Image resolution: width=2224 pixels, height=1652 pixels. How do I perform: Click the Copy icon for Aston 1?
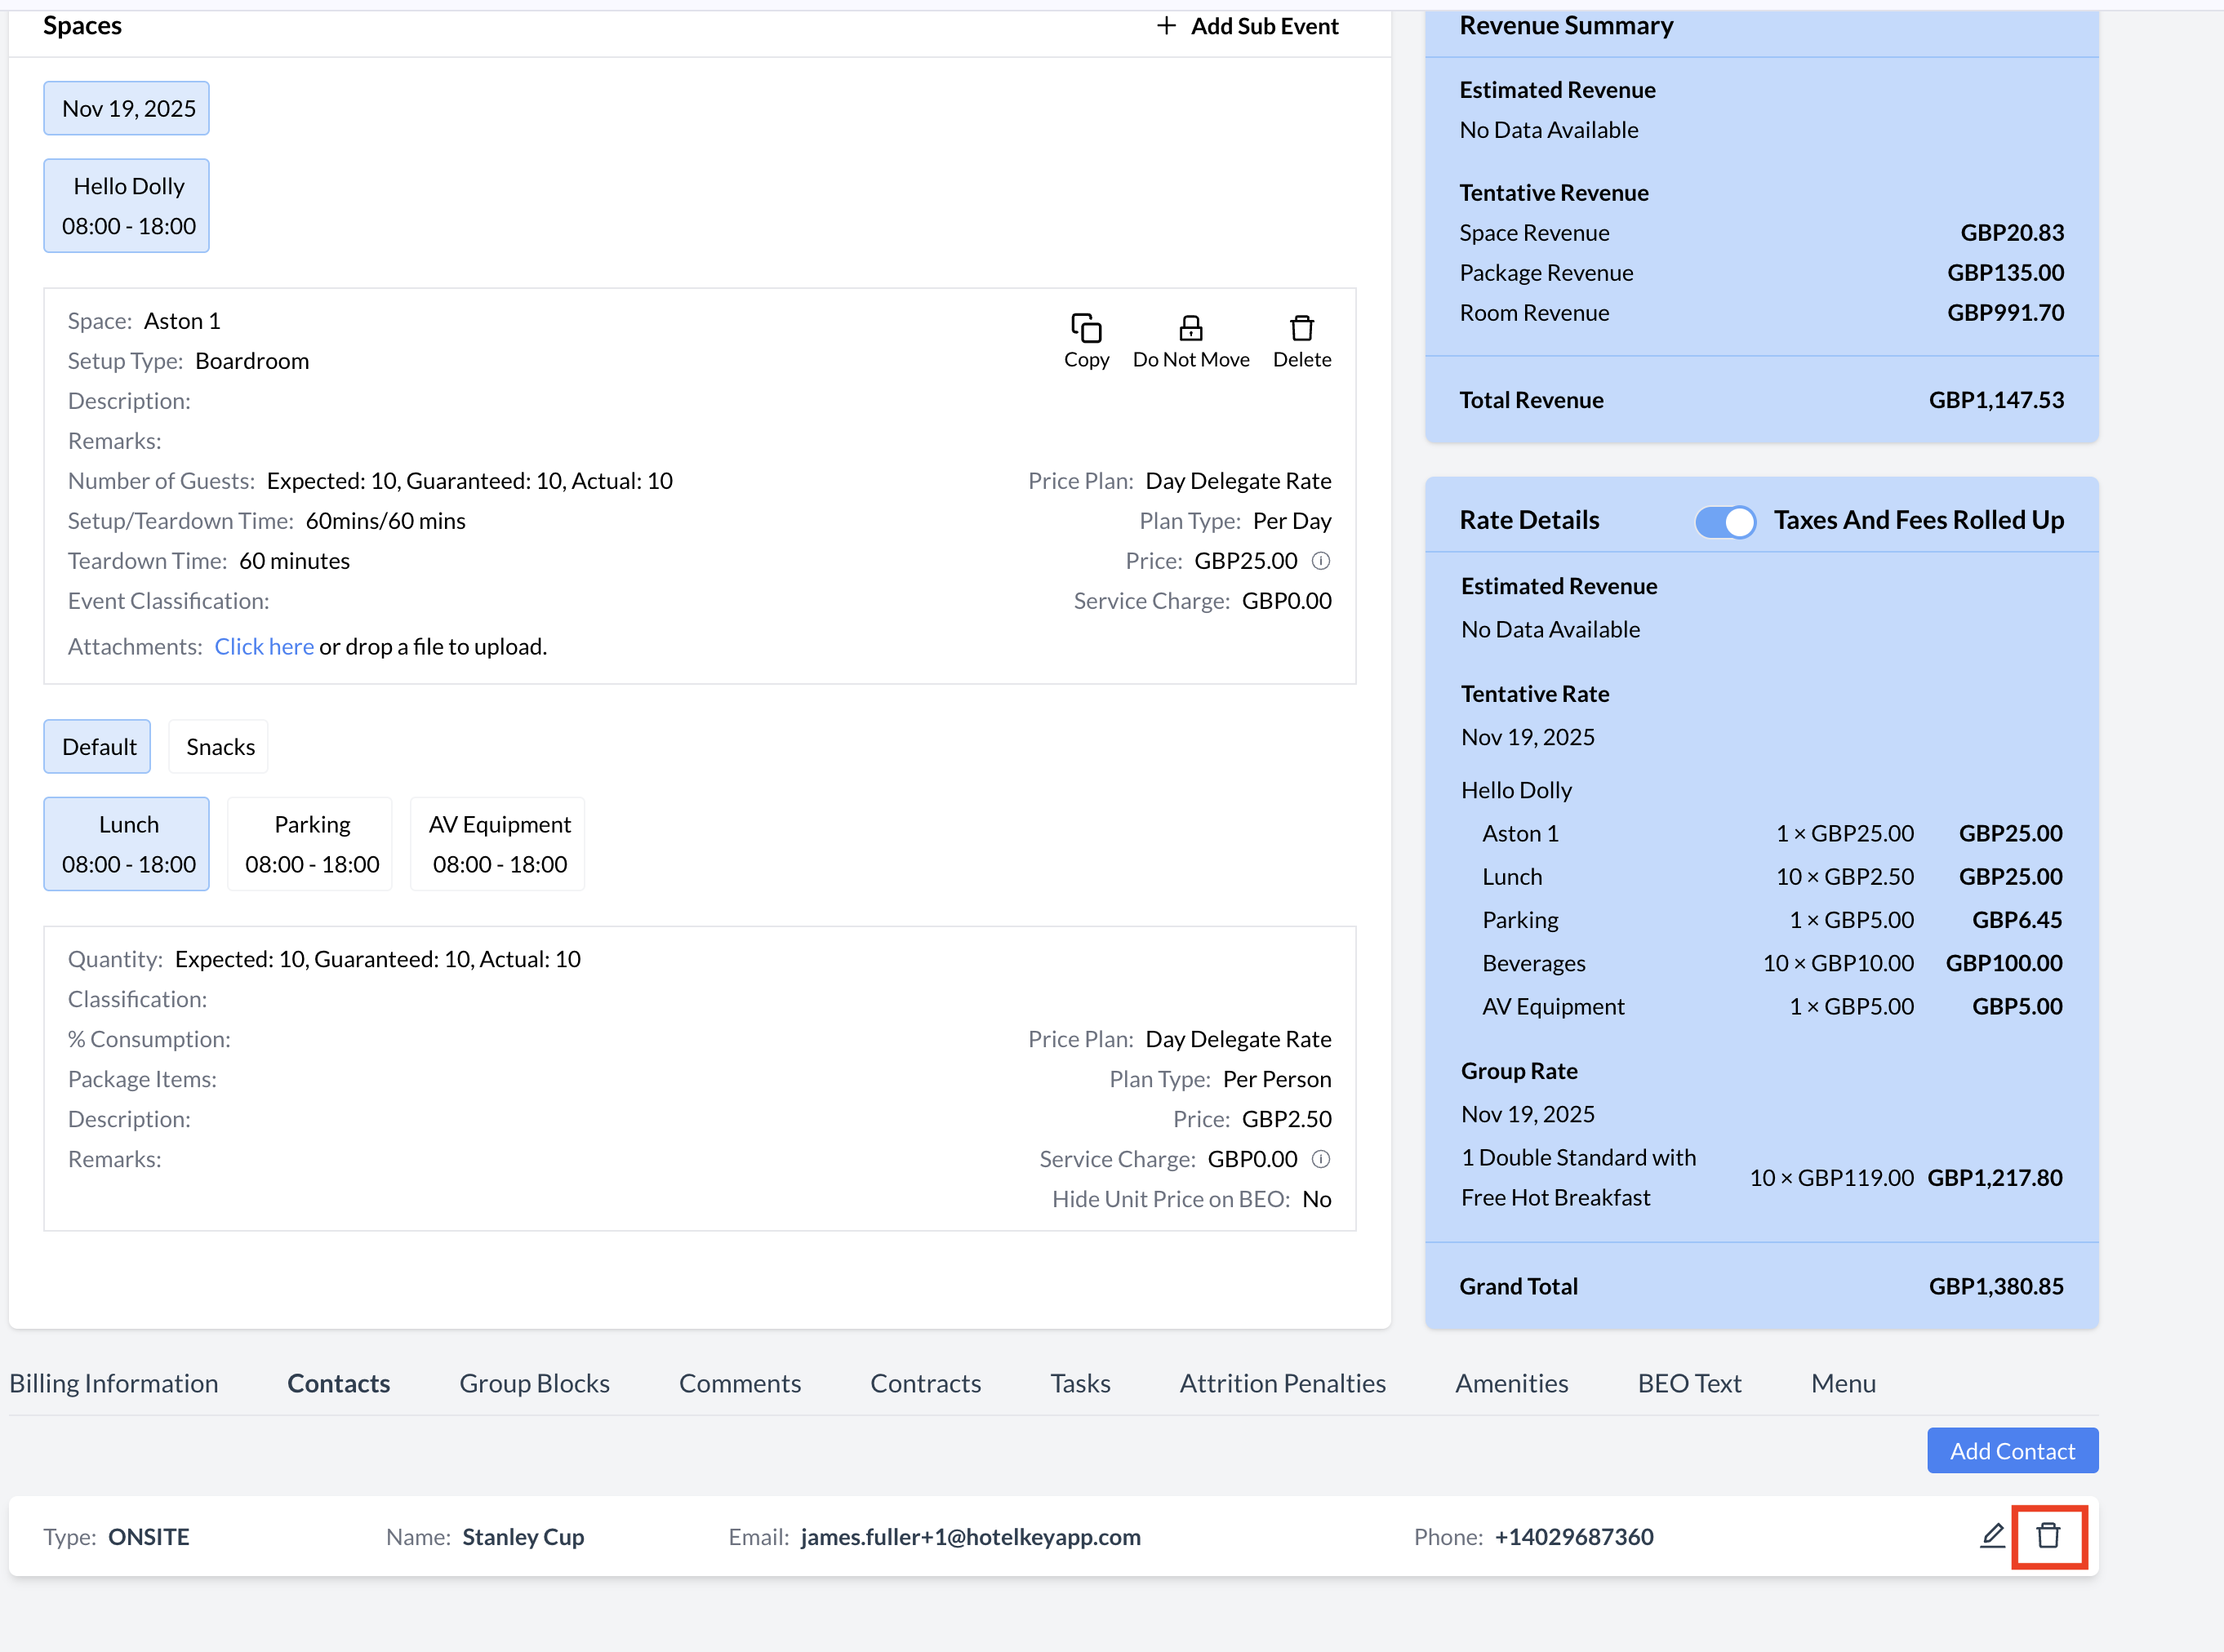pyautogui.click(x=1086, y=328)
